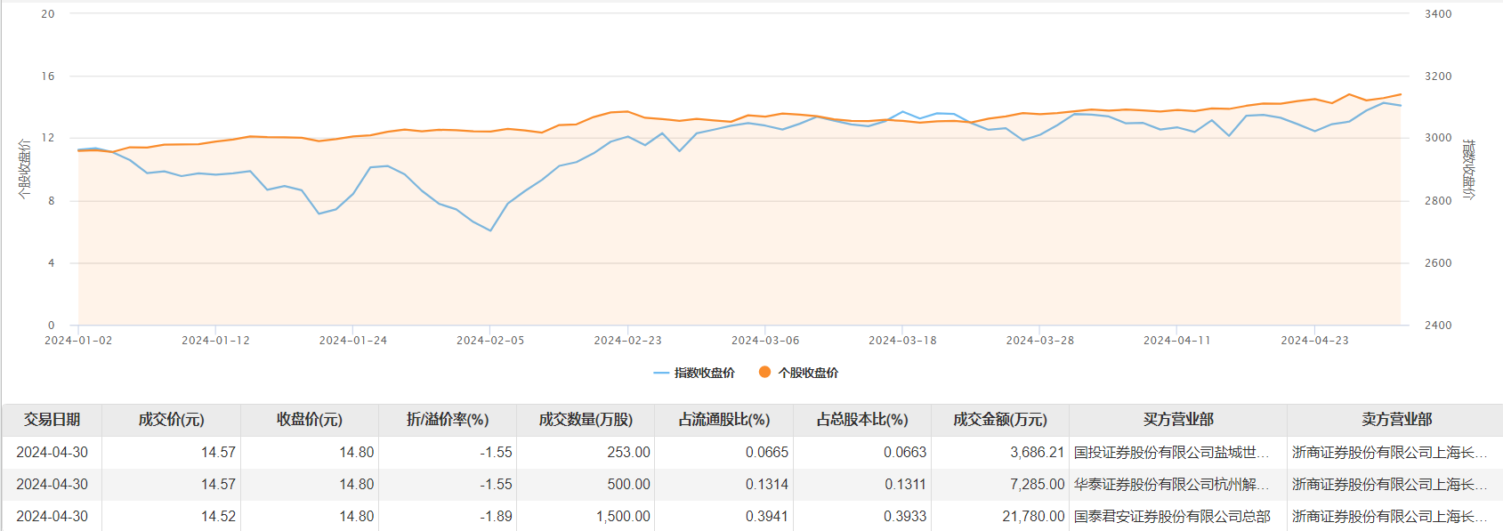Click the 2024-03-06 axis date label
This screenshot has height=531, width=1503.
[765, 341]
